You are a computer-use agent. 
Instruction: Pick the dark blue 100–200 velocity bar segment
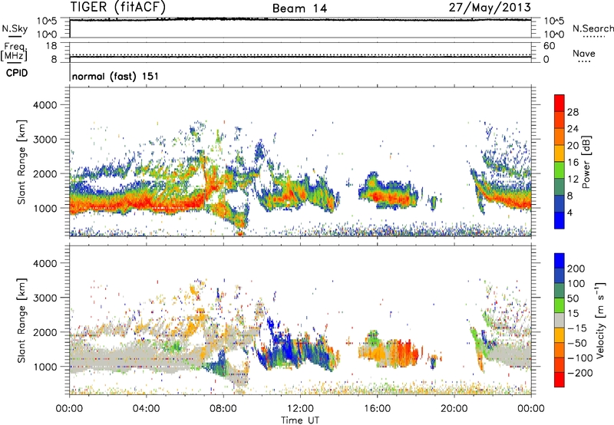[560, 276]
